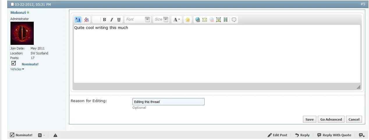Toggle the switch editor mode icon

78,20
